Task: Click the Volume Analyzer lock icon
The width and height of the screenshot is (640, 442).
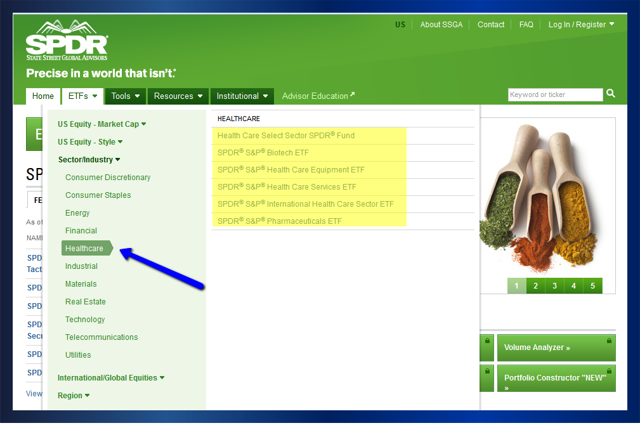Action: tap(609, 341)
